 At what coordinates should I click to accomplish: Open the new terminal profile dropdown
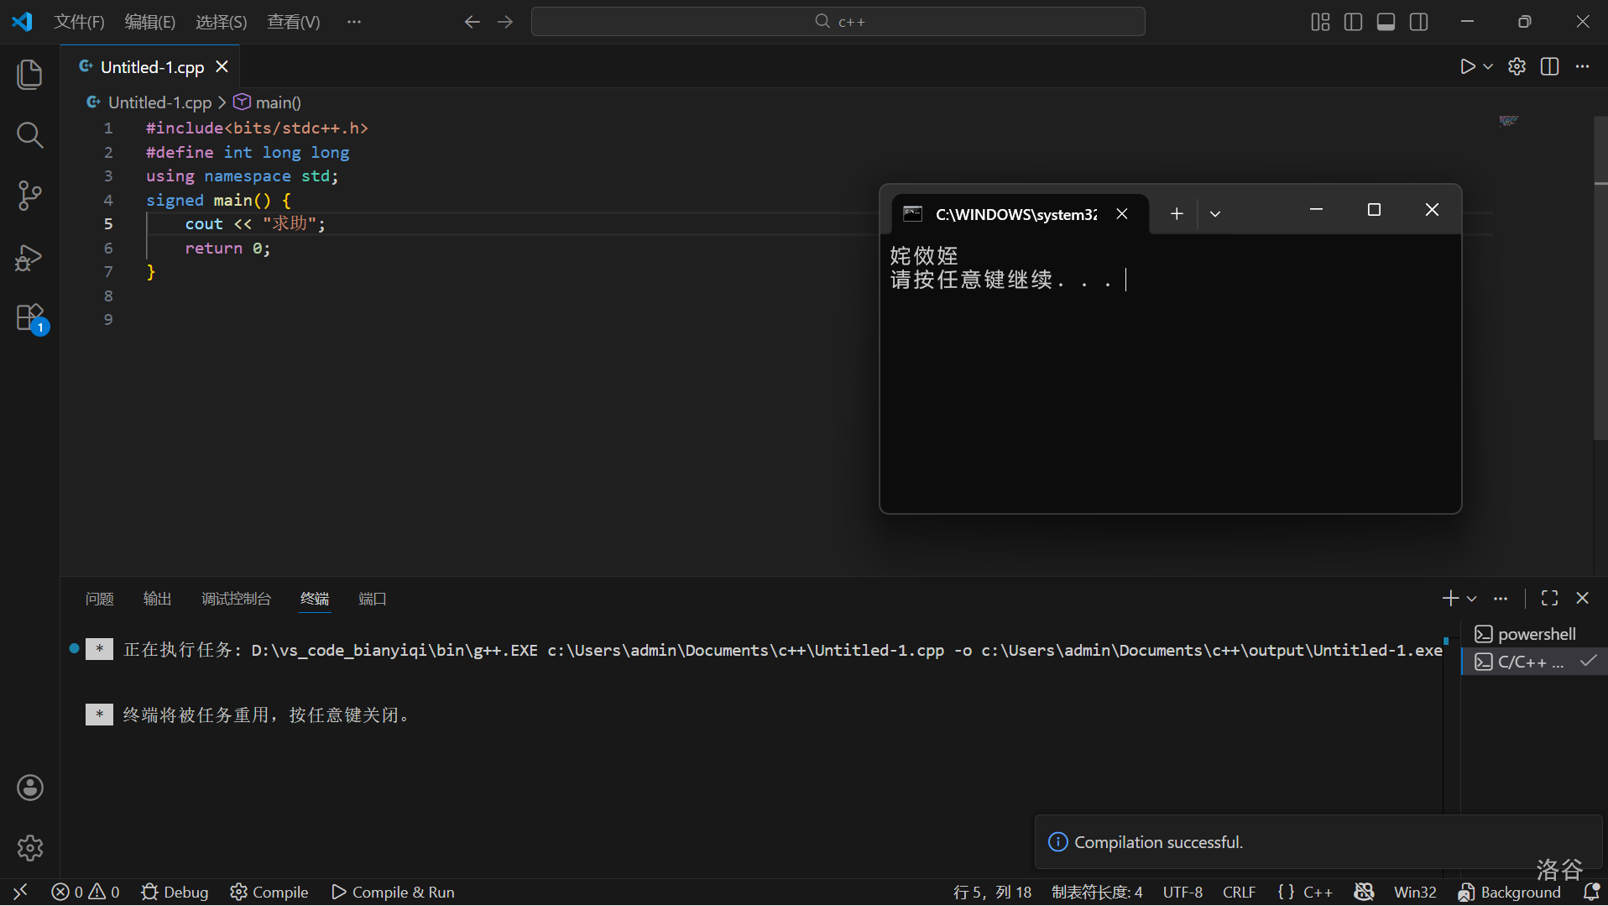(1471, 599)
